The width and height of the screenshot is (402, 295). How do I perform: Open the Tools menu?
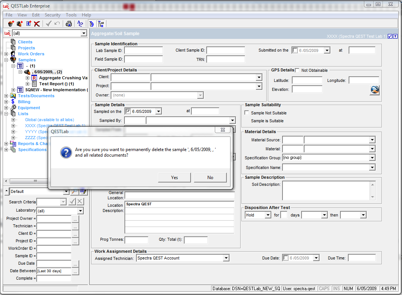pos(71,15)
